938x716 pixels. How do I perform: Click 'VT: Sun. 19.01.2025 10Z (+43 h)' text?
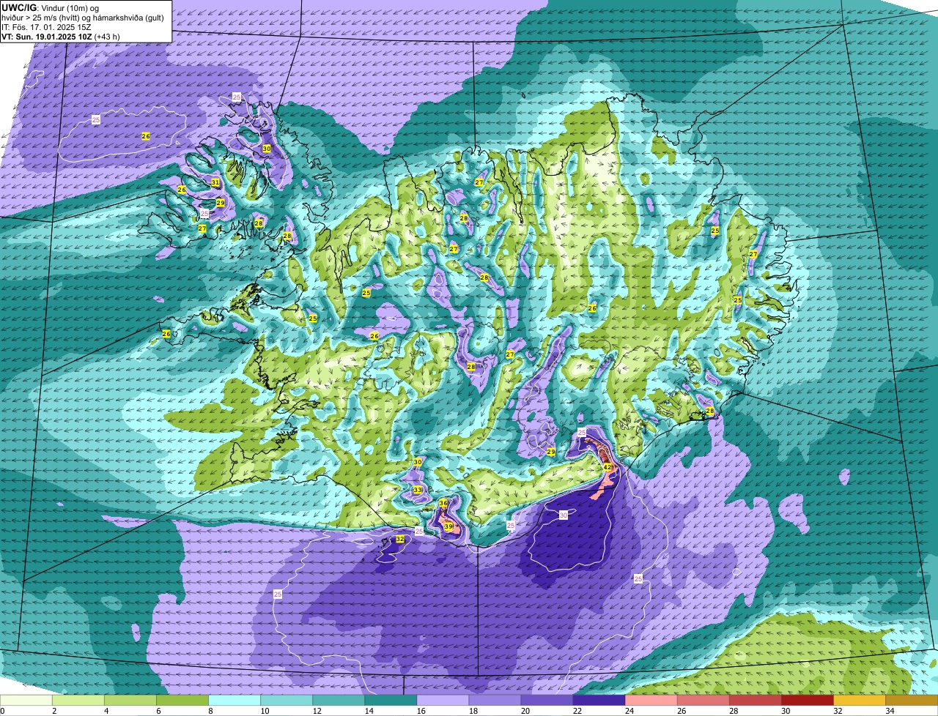coord(61,37)
